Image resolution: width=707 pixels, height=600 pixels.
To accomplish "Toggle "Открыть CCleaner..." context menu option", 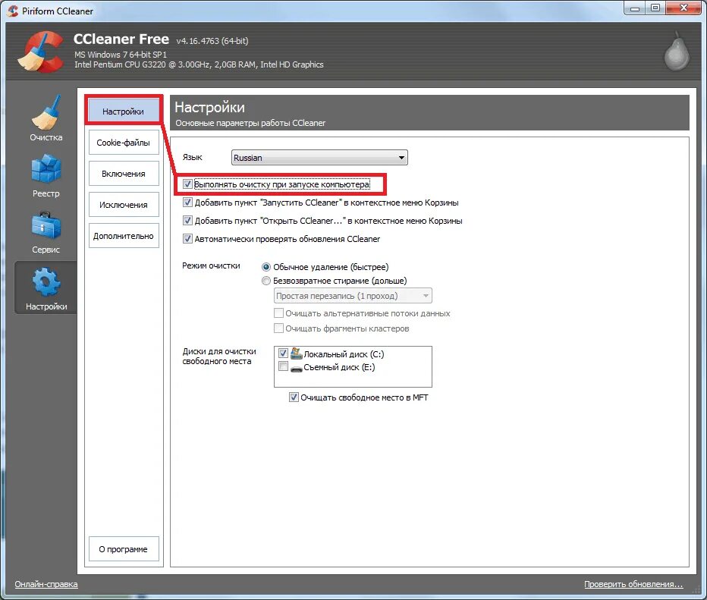I will point(187,221).
